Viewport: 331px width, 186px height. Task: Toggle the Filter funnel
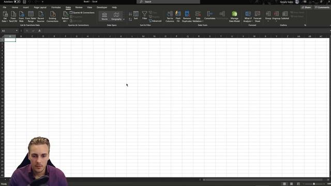(x=144, y=16)
